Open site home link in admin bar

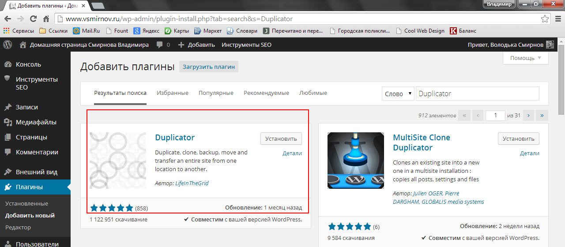(84, 45)
